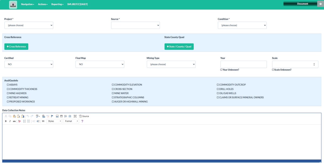
Task: Click the Scale number stepper arrows
Action: pos(314,64)
